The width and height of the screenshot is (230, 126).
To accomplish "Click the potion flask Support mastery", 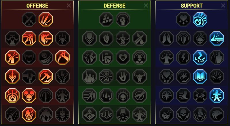I will [167, 114].
